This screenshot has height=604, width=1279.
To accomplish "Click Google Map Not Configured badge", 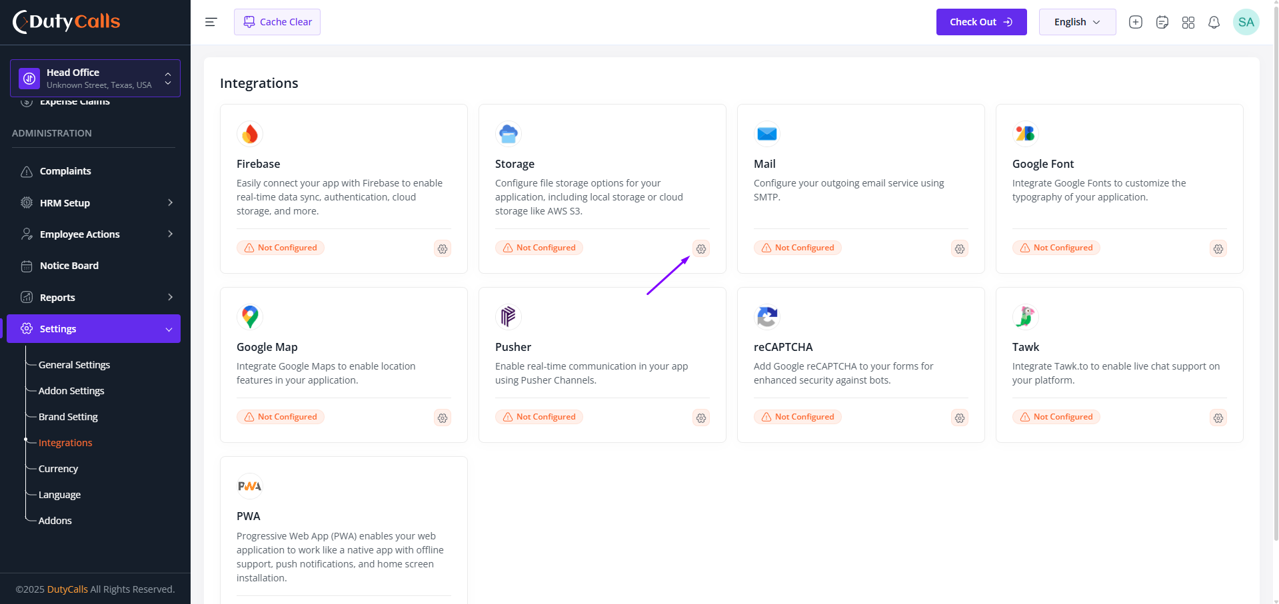I will tap(281, 417).
